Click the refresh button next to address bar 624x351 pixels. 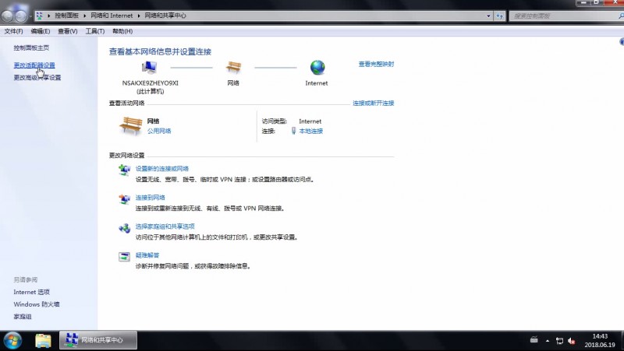click(499, 16)
